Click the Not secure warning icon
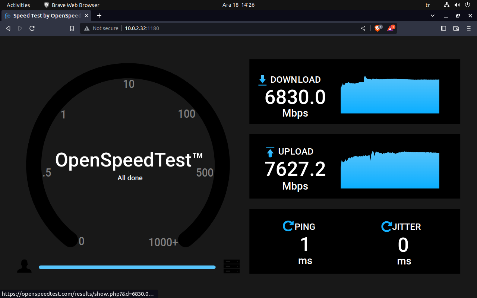The image size is (477, 298). [87, 28]
